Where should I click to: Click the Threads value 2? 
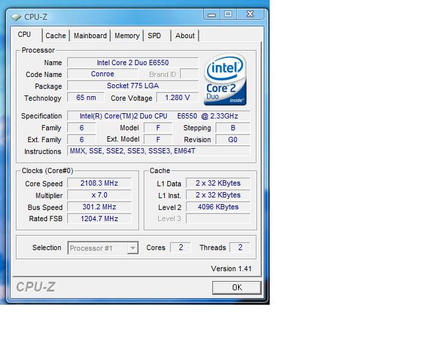[240, 247]
